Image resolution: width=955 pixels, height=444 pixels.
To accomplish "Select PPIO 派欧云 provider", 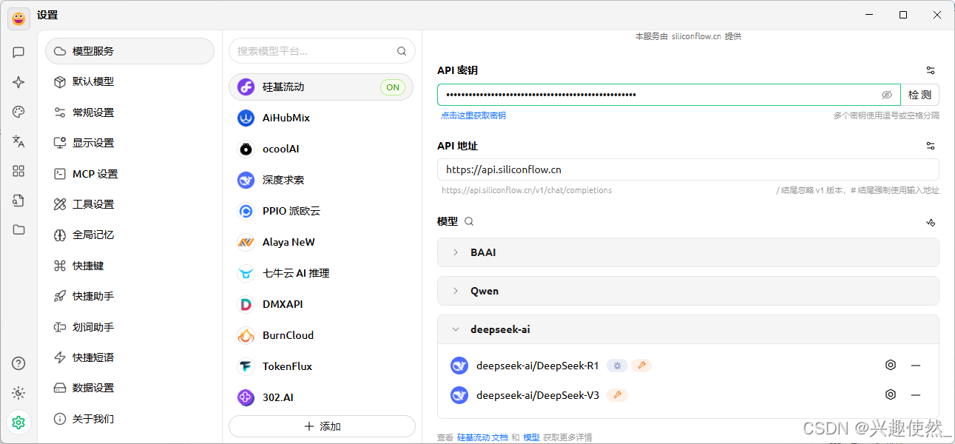I will click(321, 211).
